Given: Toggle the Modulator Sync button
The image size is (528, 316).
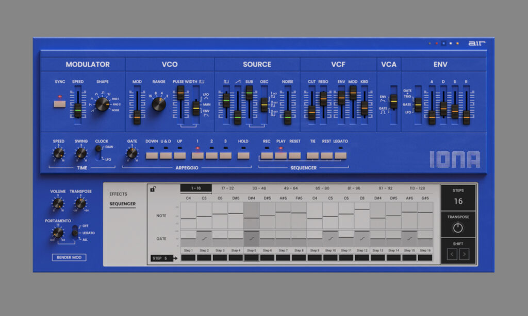Looking at the screenshot, I should [x=61, y=104].
